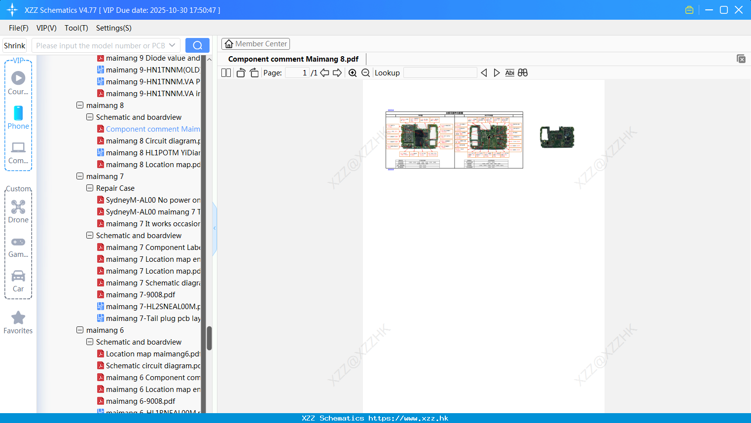Open model number dropdown arrow

(172, 45)
